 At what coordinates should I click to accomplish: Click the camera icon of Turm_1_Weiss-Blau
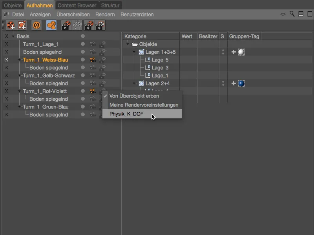[93, 60]
